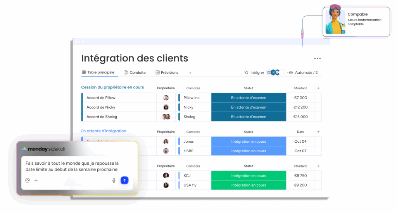
Task: Click owner avatar in the KCJ row
Action: pos(166,176)
